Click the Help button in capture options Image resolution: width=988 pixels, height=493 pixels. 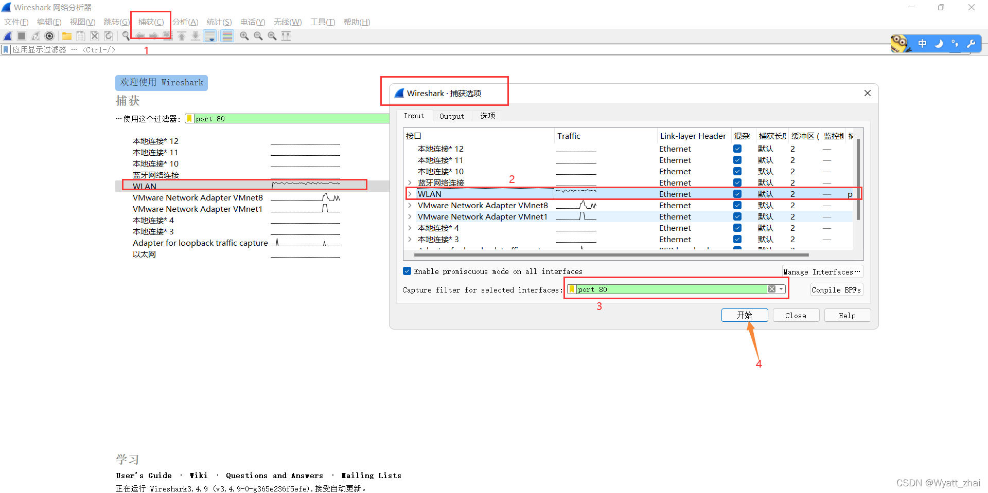click(x=847, y=315)
